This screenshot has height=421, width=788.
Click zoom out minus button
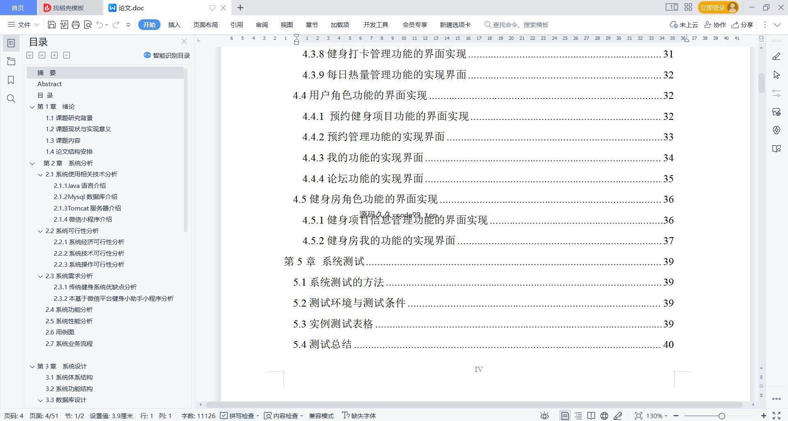676,416
